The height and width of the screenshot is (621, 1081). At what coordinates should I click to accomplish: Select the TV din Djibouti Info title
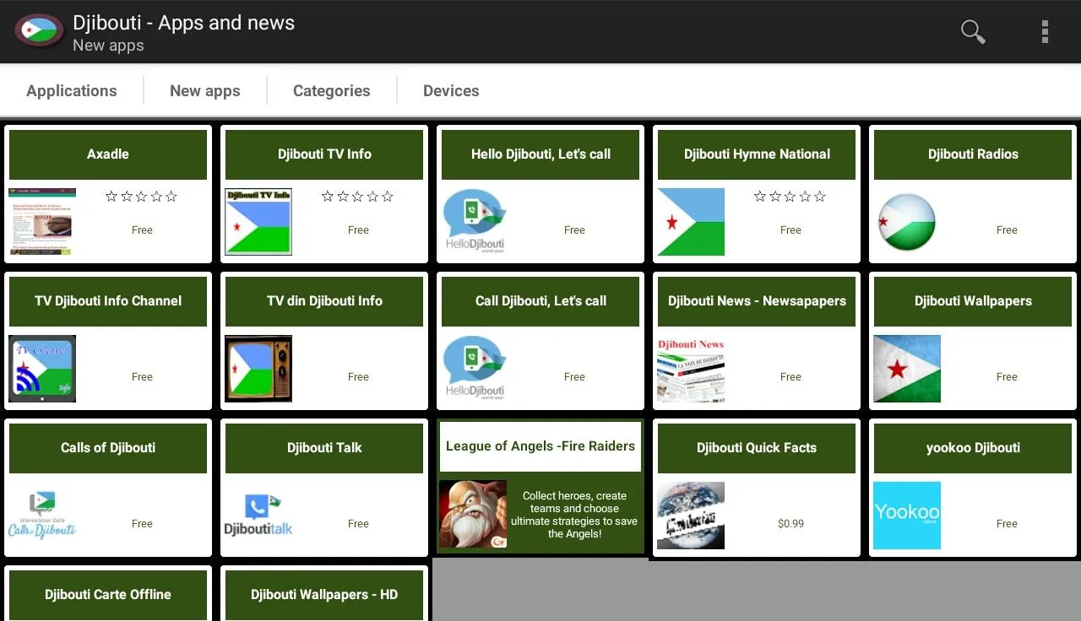tap(324, 301)
